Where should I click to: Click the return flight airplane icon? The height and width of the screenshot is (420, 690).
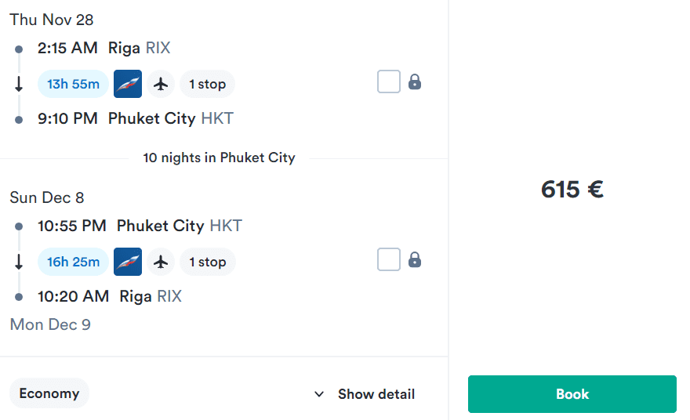(161, 262)
